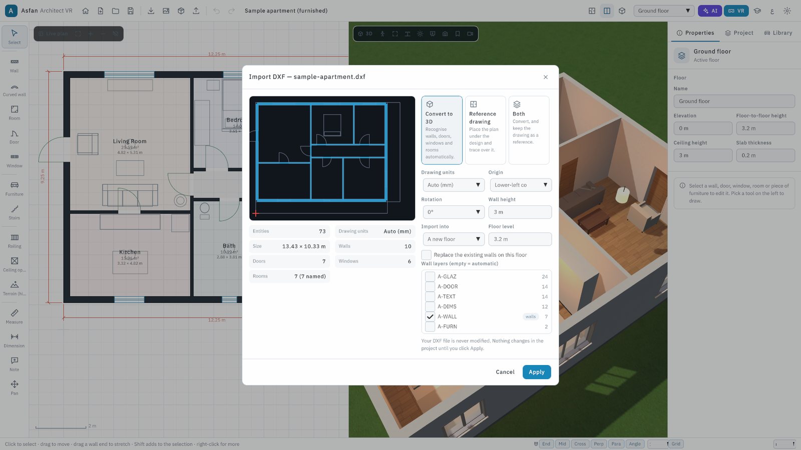Click the upload/share arrow icon
The height and width of the screenshot is (450, 801).
click(196, 10)
